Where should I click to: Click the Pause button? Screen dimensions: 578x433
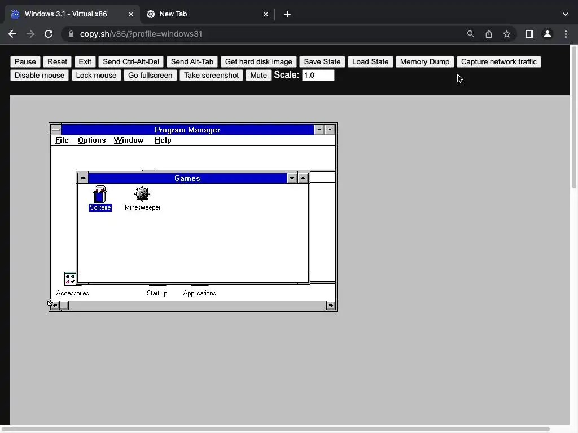coord(25,62)
